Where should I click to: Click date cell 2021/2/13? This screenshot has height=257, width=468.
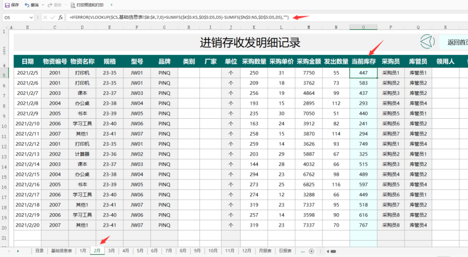tap(27, 154)
